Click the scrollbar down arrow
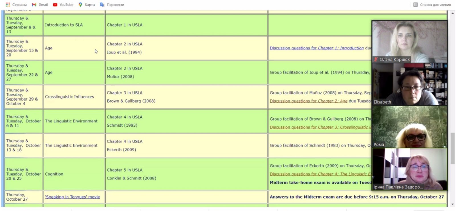This screenshot has height=211, width=456. 452,204
